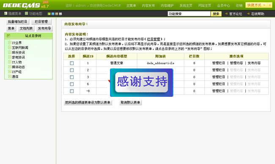Expand the 家电资讯 tree node

click(10, 57)
